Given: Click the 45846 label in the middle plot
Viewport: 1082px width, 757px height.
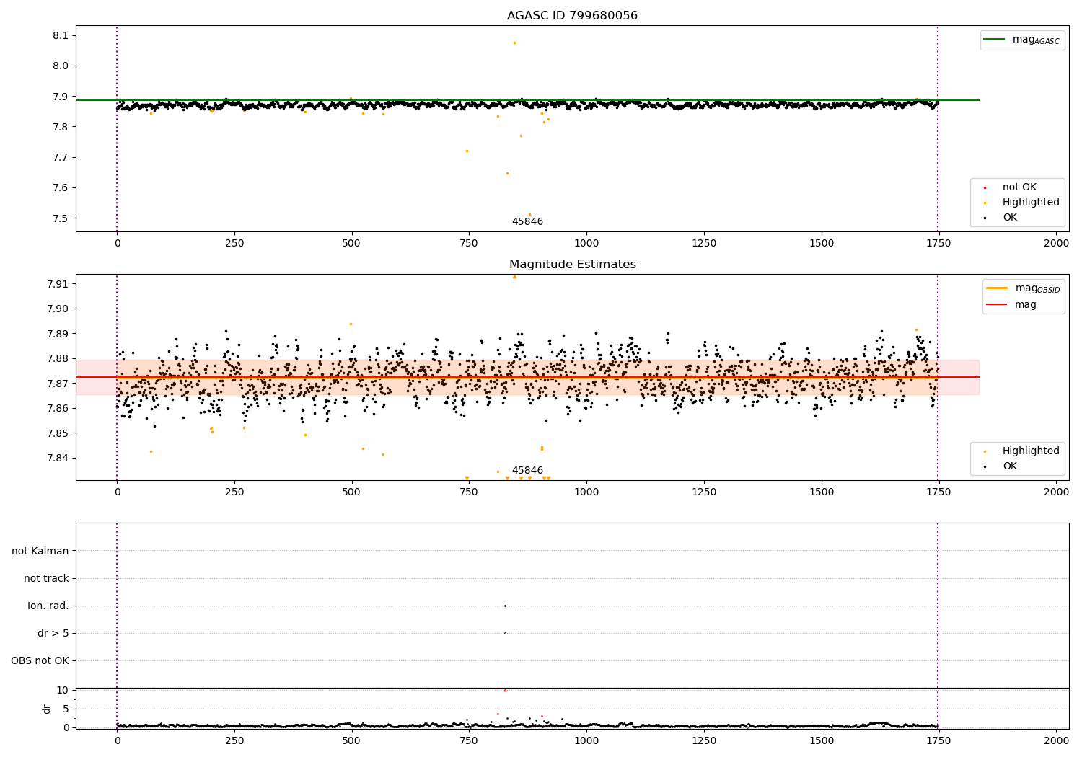Looking at the screenshot, I should pos(527,471).
